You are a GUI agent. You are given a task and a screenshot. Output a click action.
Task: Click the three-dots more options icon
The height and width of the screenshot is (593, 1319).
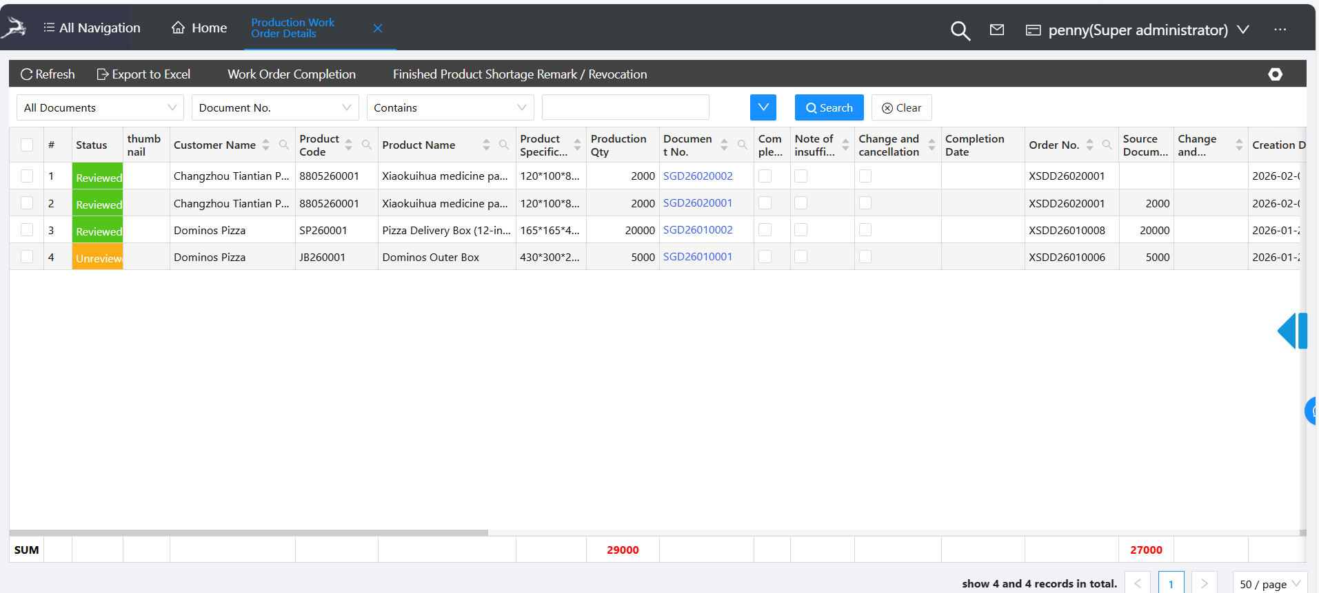coord(1280,30)
